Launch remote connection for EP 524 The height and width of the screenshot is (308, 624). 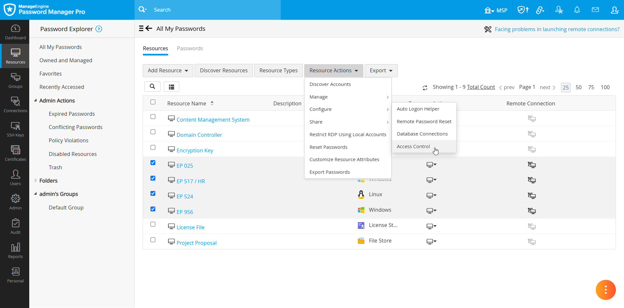532,195
